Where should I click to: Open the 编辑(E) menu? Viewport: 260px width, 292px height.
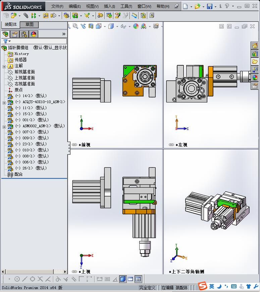point(74,6)
